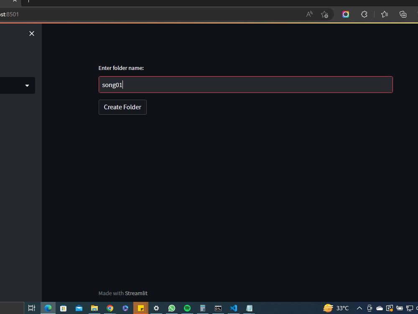The image size is (418, 314).
Task: Click the battery status tray icon
Action: [x=399, y=308]
